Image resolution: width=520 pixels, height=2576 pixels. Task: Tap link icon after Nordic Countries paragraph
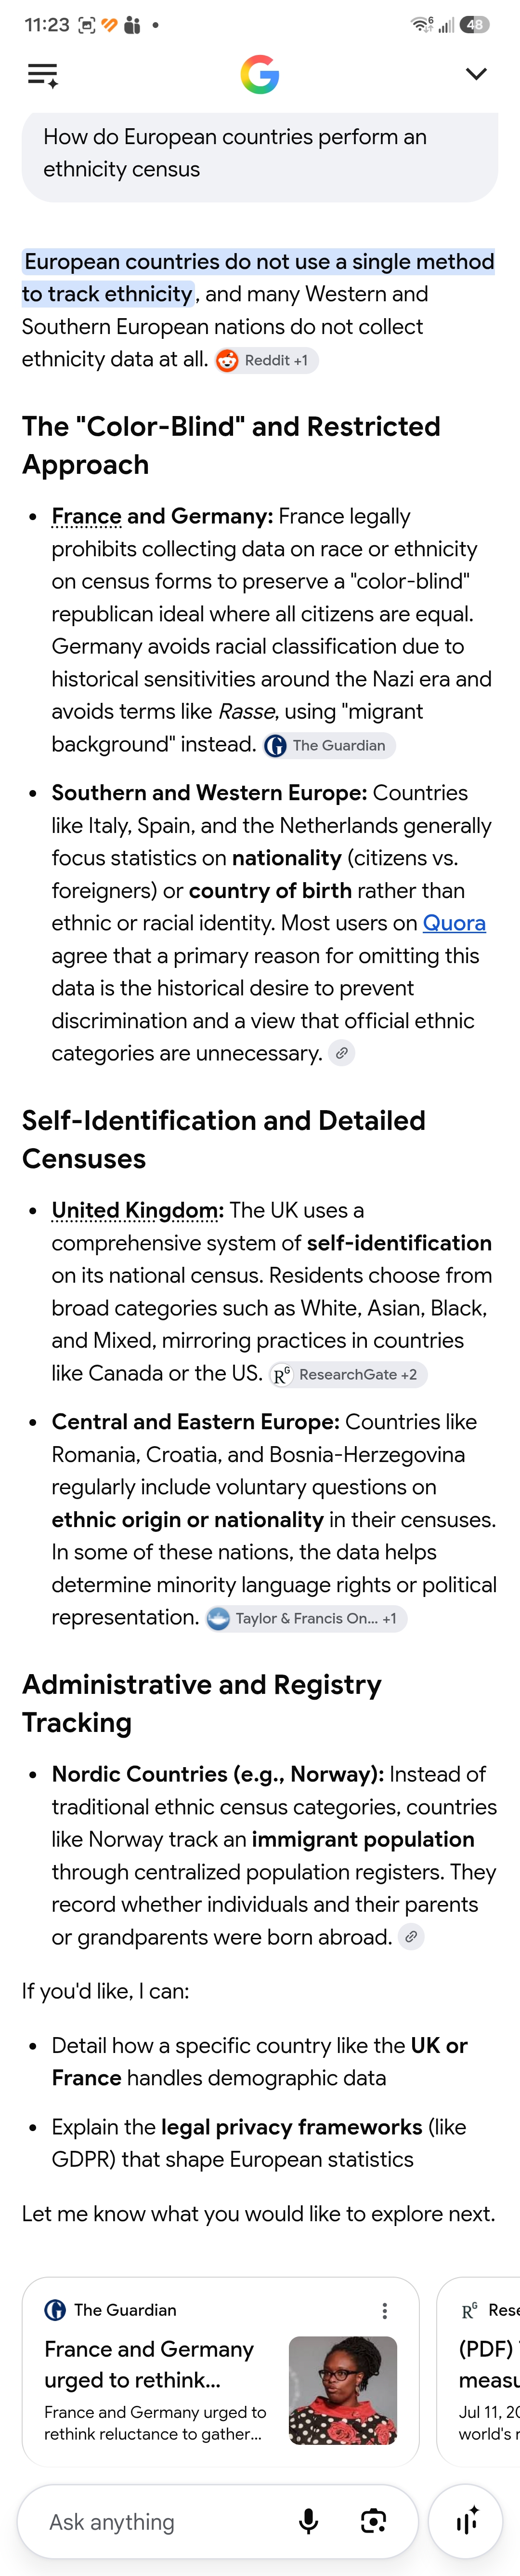411,1937
